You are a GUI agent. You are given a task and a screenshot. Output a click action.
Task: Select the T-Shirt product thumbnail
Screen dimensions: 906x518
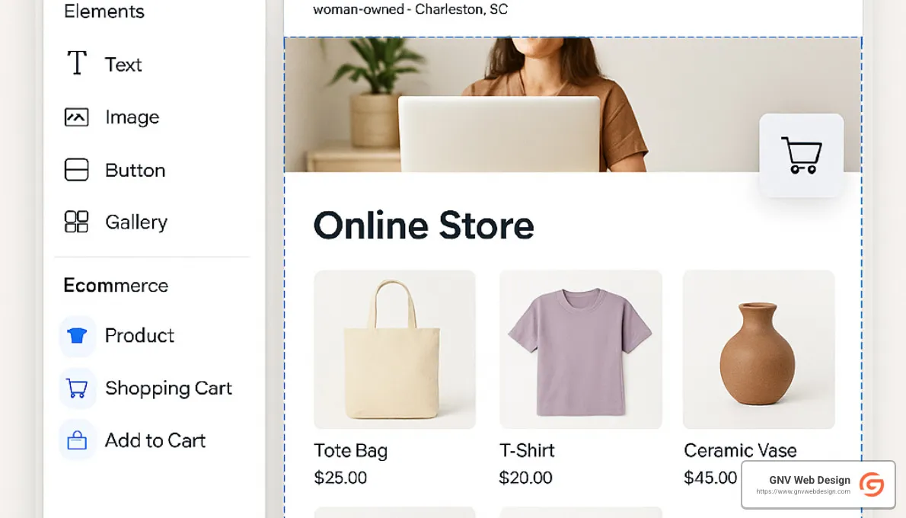tap(580, 349)
